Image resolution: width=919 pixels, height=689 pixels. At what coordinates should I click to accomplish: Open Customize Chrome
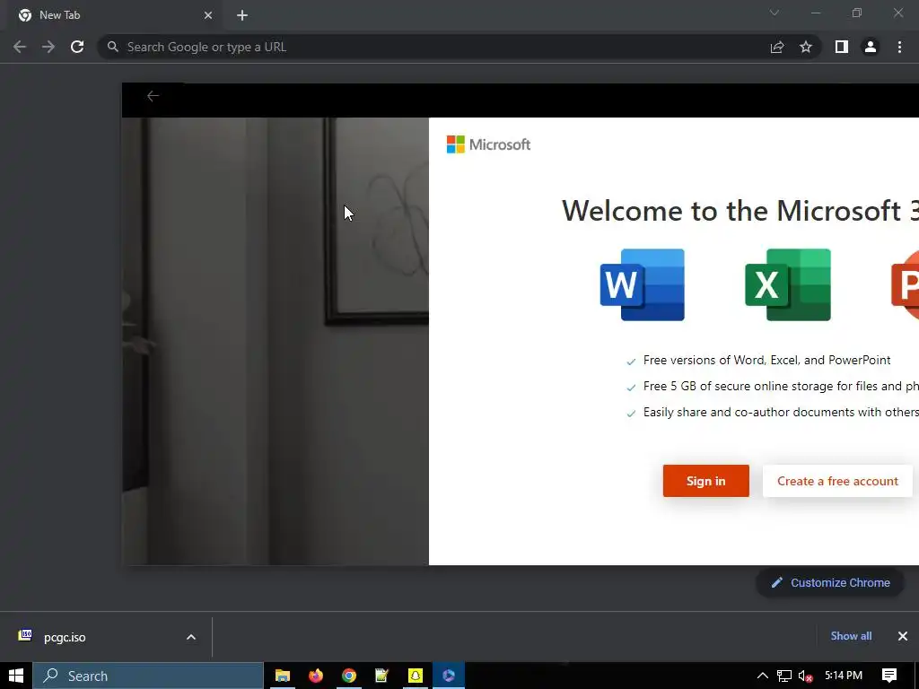pos(830,582)
